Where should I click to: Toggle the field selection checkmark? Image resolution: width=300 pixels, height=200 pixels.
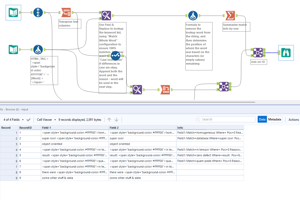click(28, 119)
